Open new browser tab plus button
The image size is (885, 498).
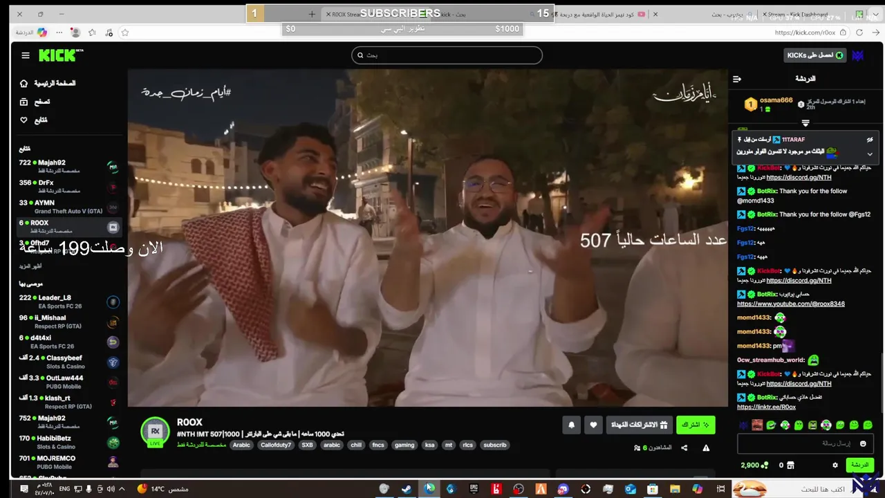coord(312,14)
